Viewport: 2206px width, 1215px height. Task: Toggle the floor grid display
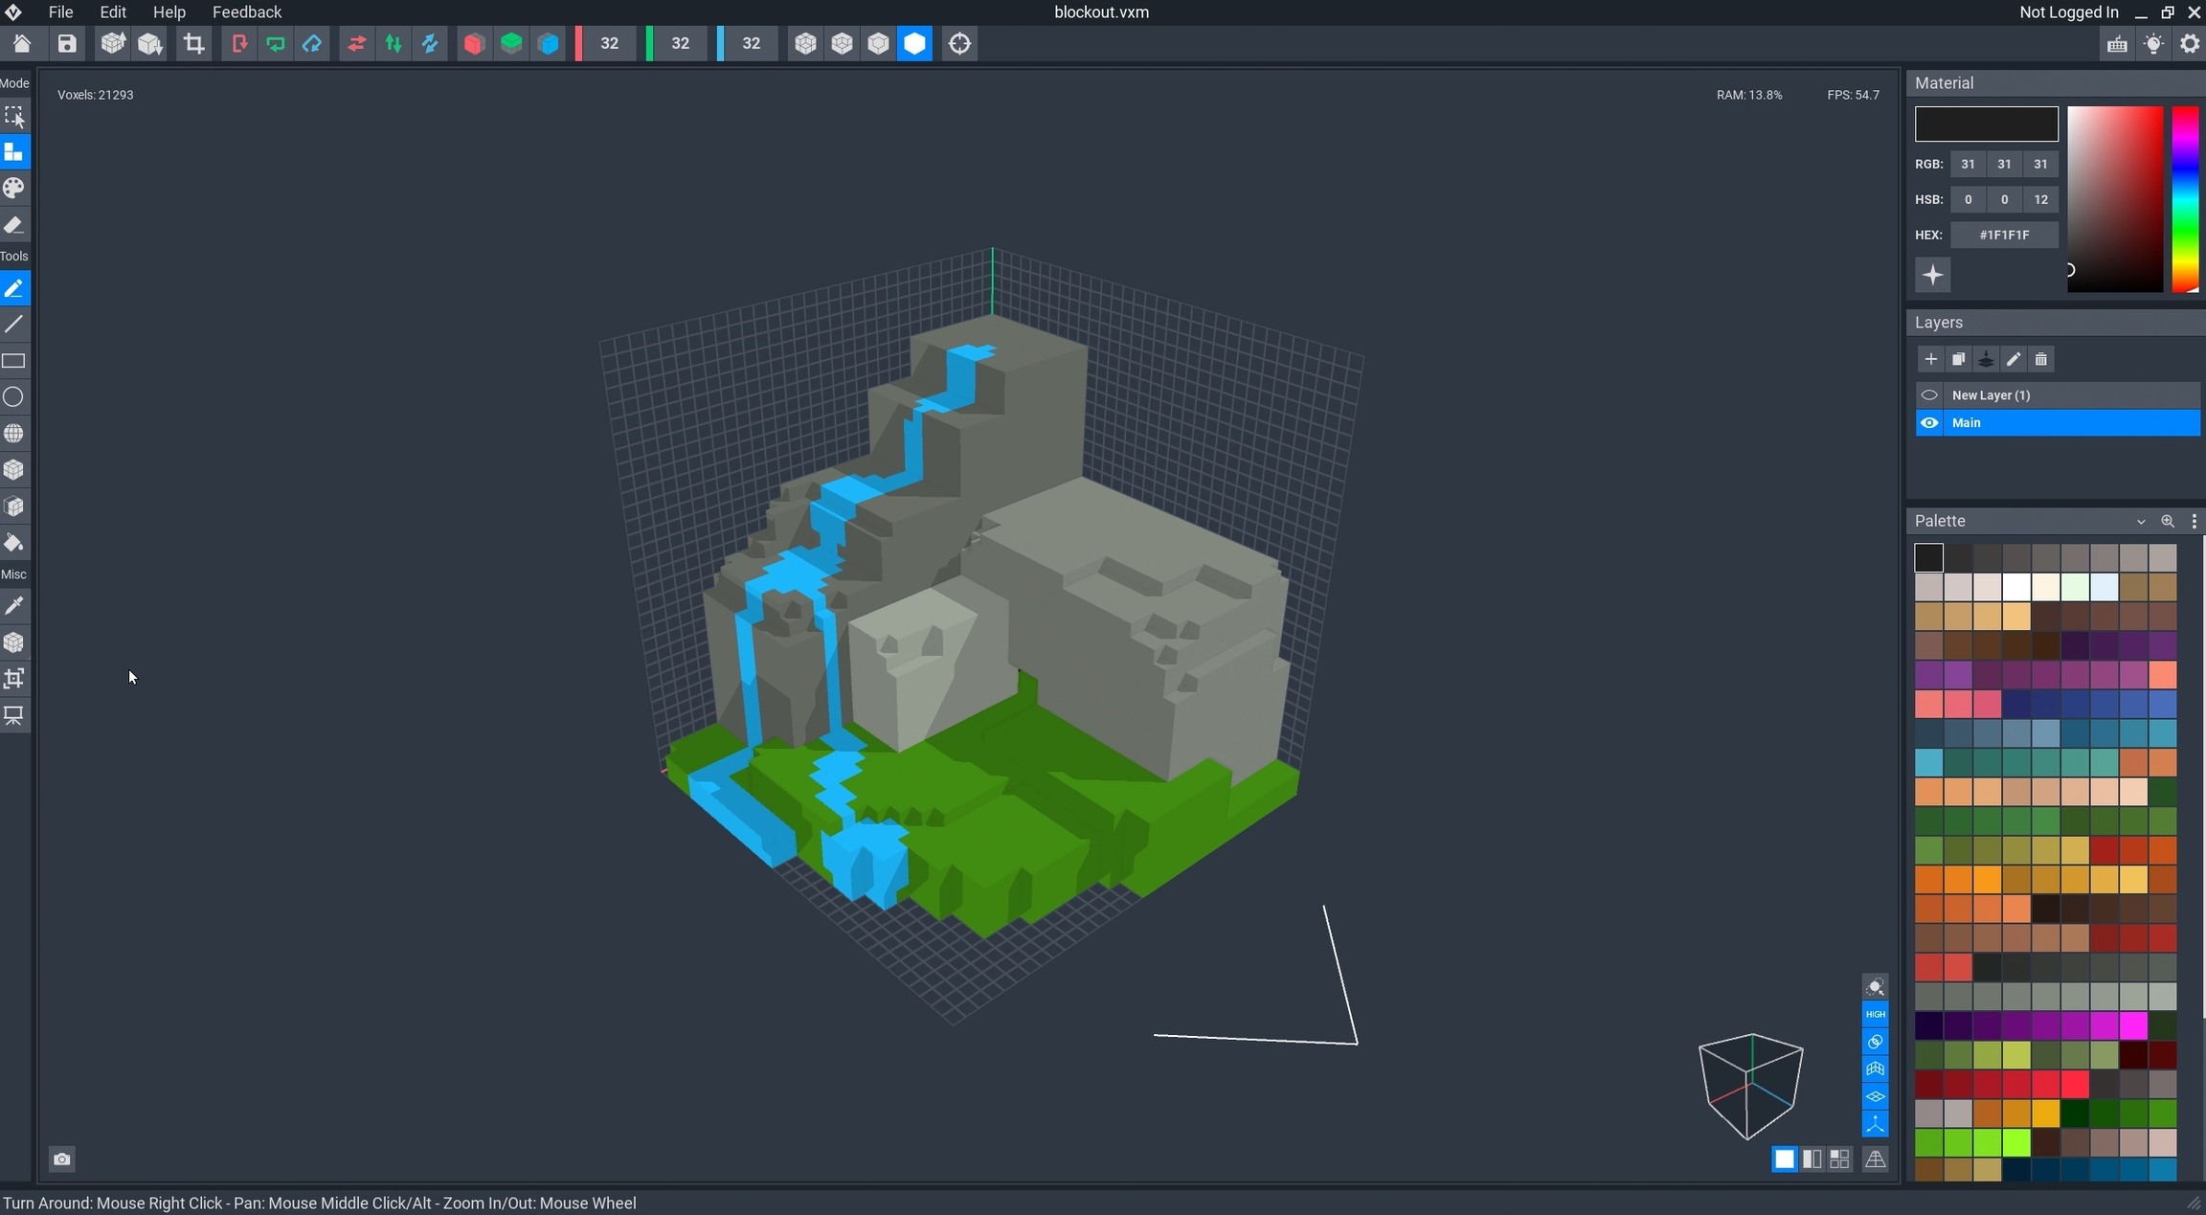1875,1097
